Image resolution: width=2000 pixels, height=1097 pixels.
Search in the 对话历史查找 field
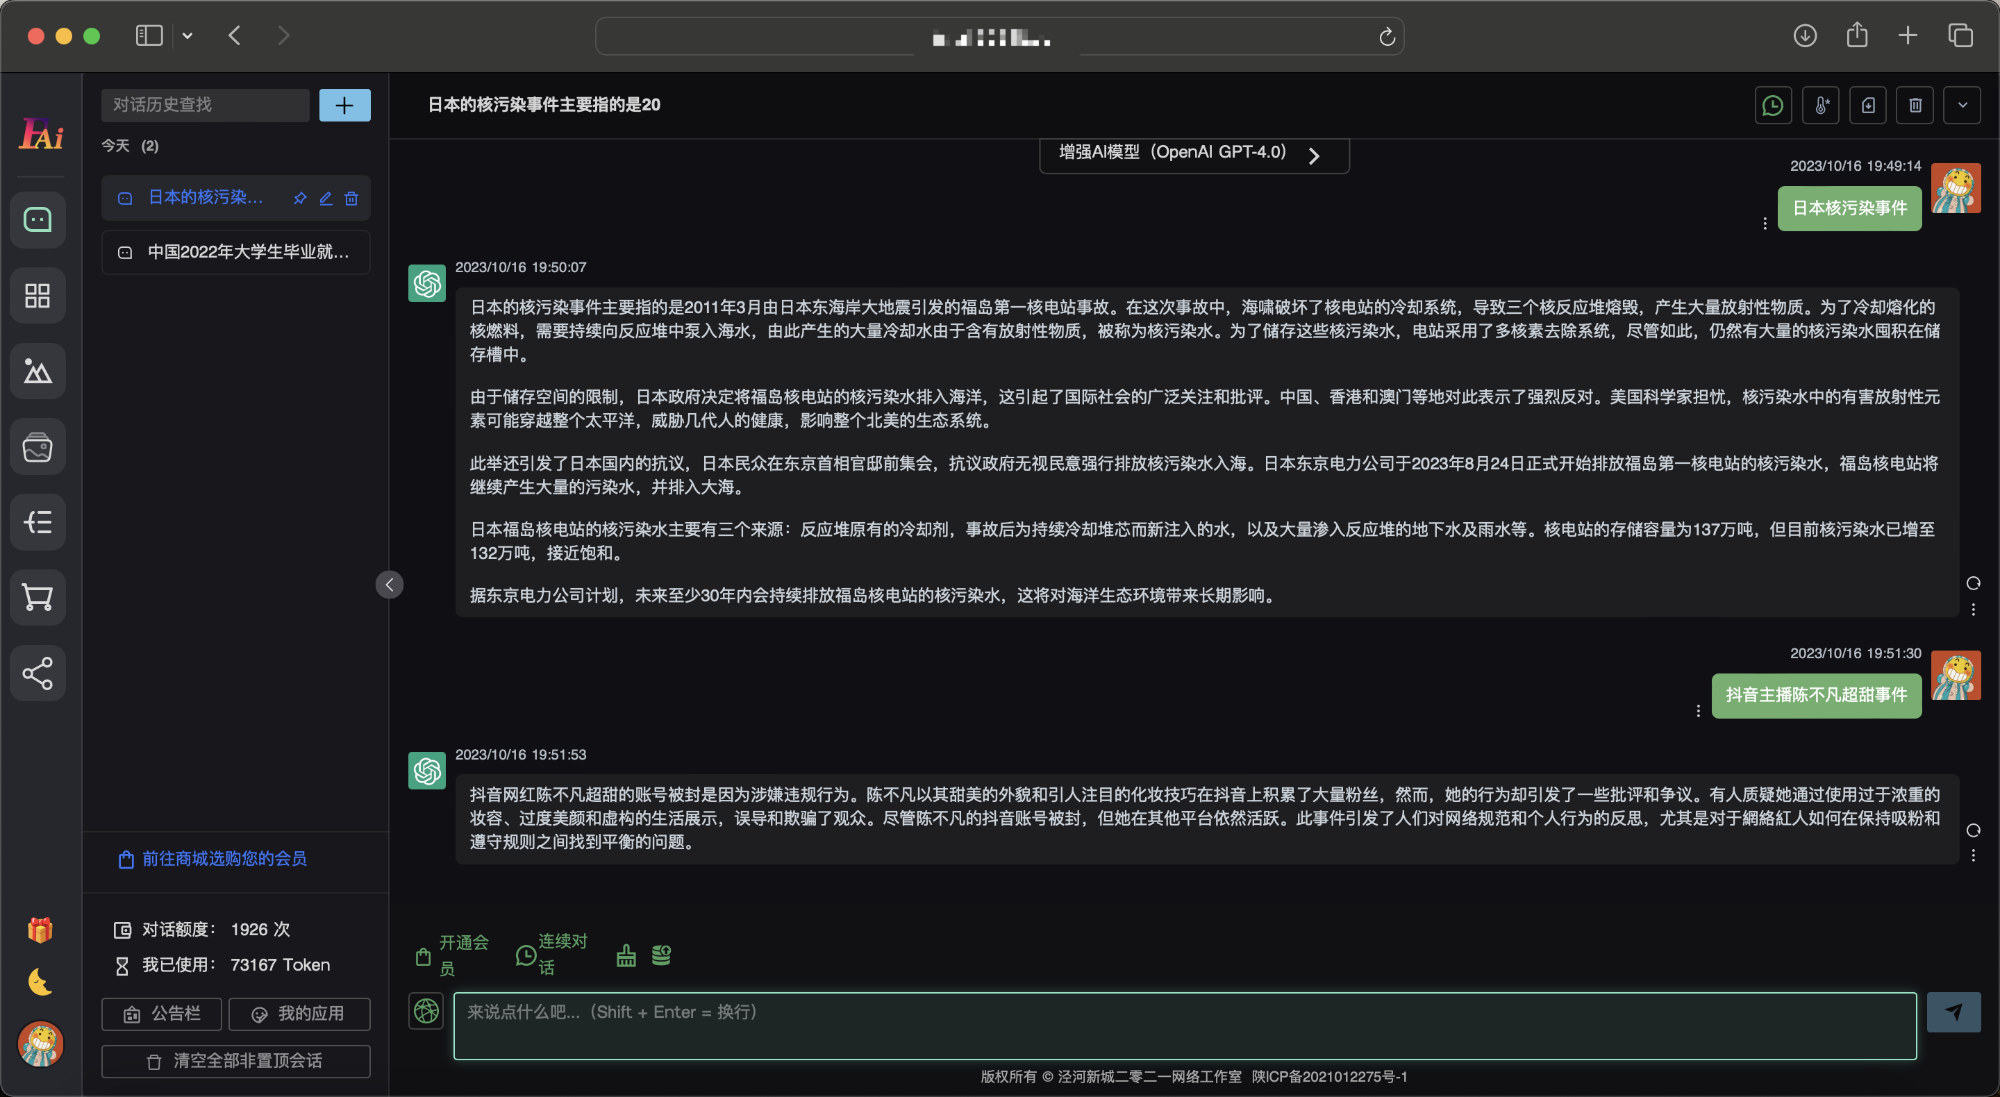point(205,105)
